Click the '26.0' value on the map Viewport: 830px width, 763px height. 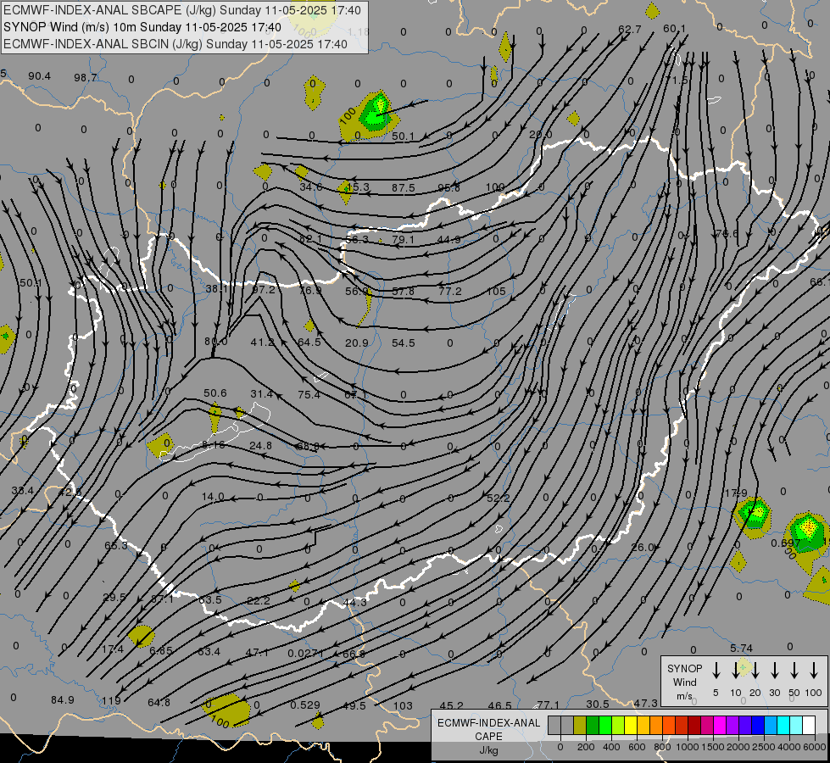click(x=643, y=547)
